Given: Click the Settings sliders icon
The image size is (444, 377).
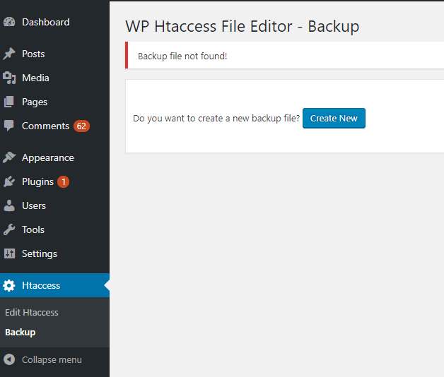Looking at the screenshot, I should tap(9, 253).
